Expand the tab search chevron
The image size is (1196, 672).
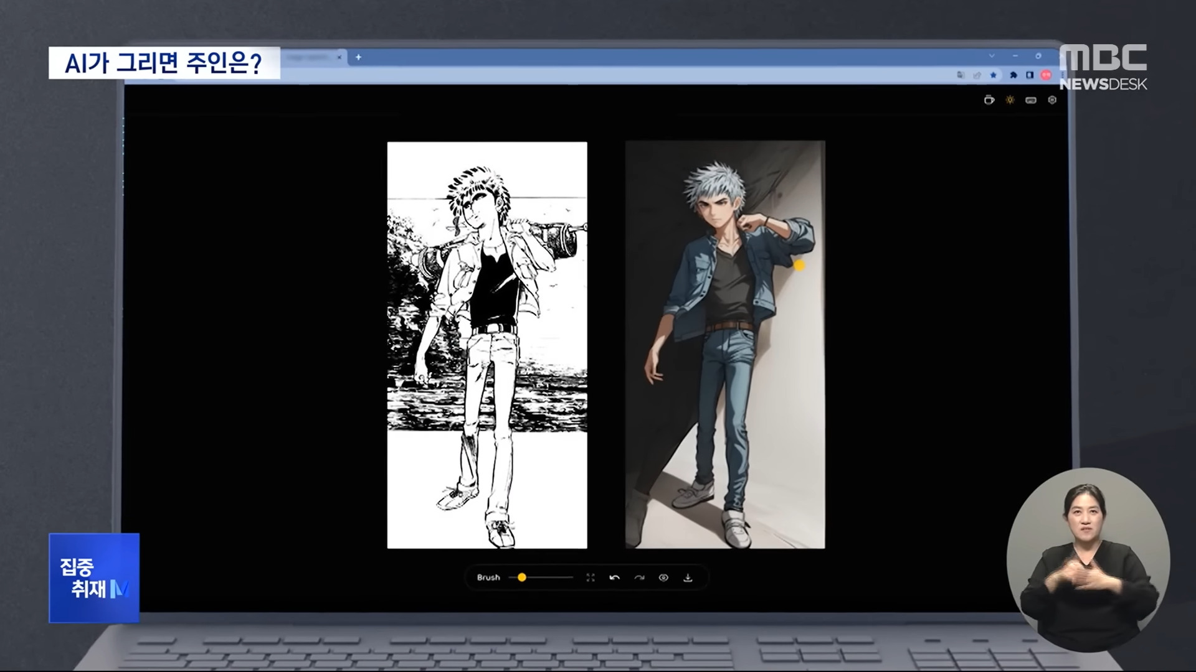tap(992, 56)
